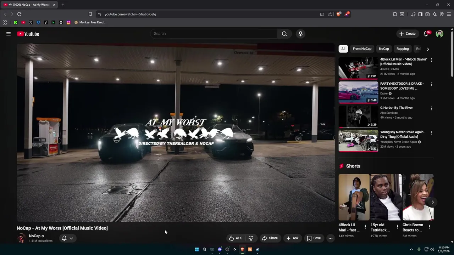Open the YouTube hamburger guide menu
The height and width of the screenshot is (255, 454).
click(9, 34)
